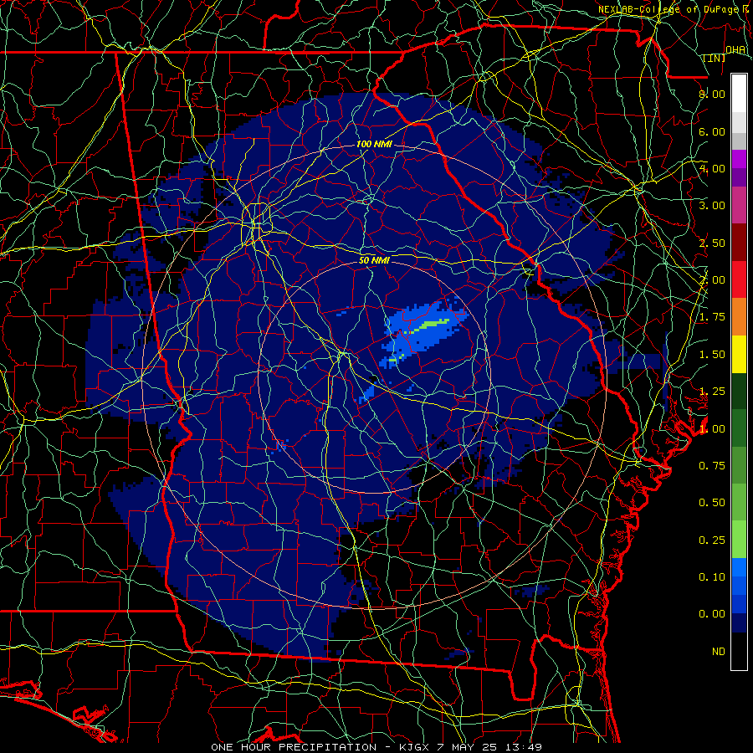
Task: Click the "1.25" legend value
Action: pyautogui.click(x=712, y=392)
